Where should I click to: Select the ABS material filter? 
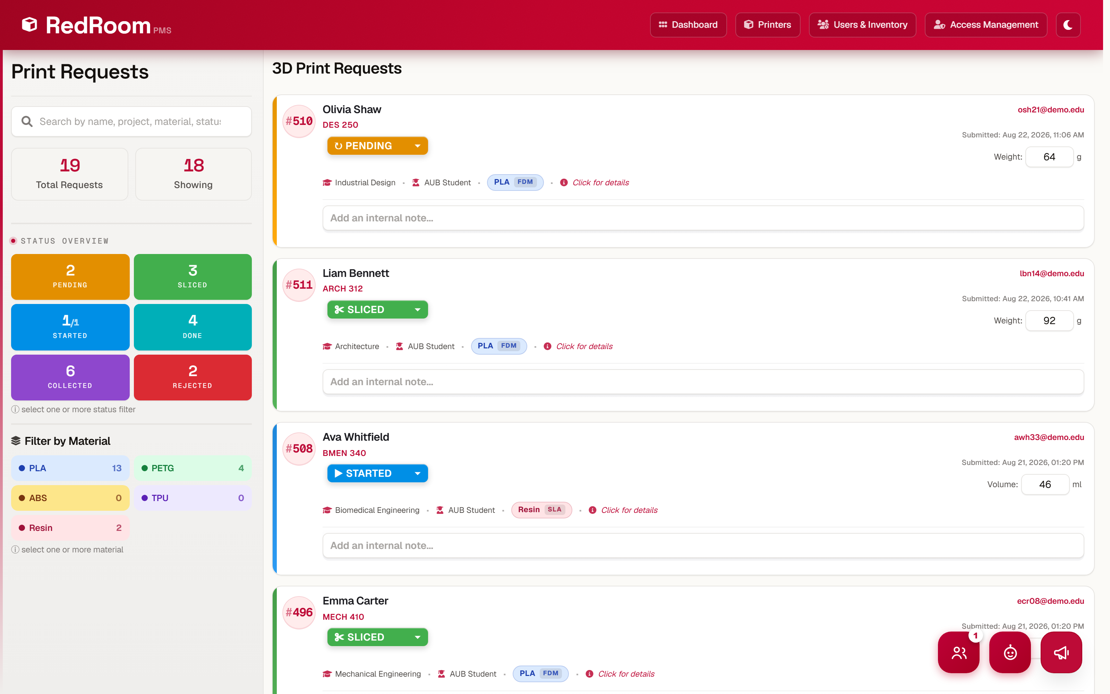pyautogui.click(x=70, y=498)
